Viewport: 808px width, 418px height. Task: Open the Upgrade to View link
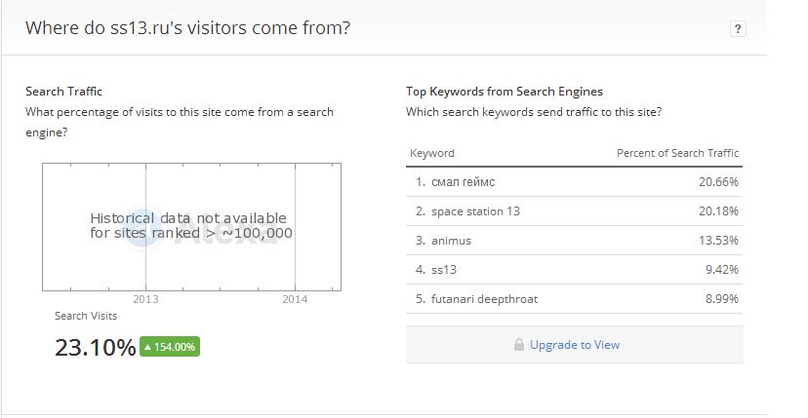(x=575, y=345)
